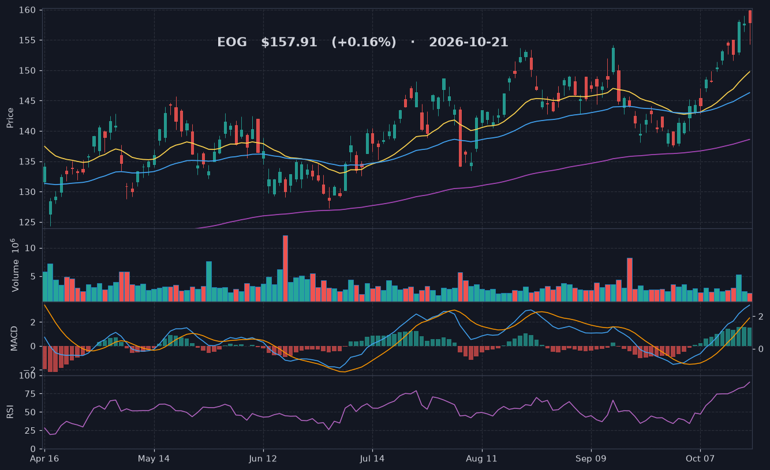Click the "RSI" axis title
Image resolution: width=770 pixels, height=470 pixels.
10,412
